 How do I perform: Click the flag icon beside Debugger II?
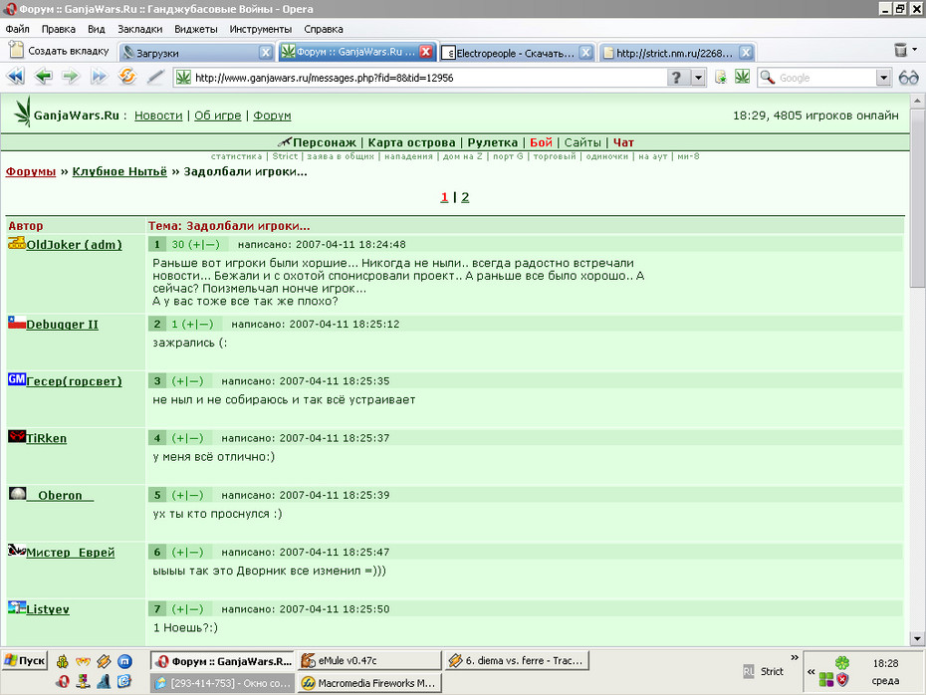click(17, 322)
